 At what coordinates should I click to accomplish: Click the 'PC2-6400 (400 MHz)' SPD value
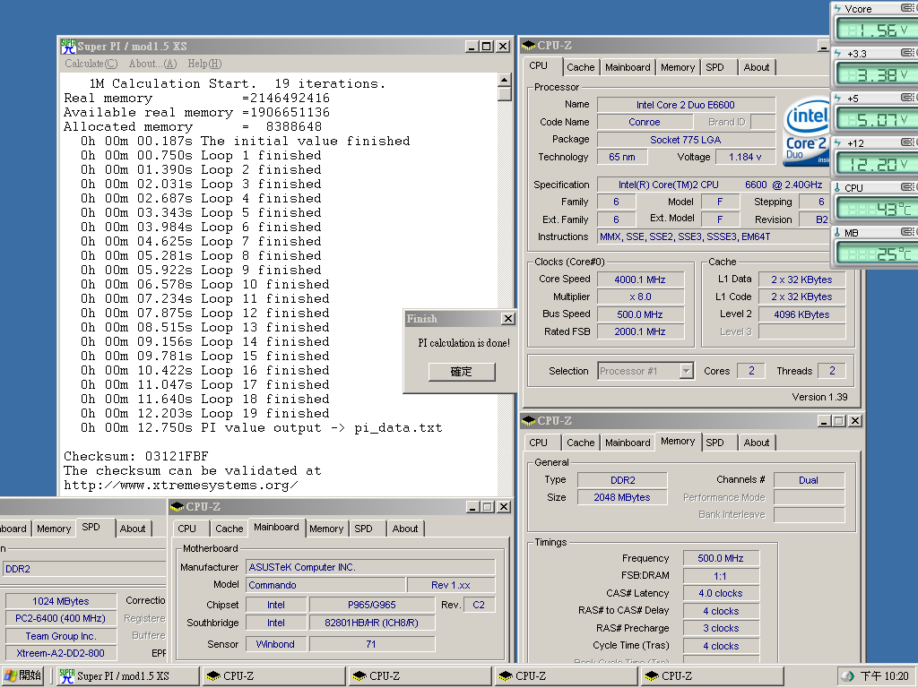pyautogui.click(x=60, y=618)
